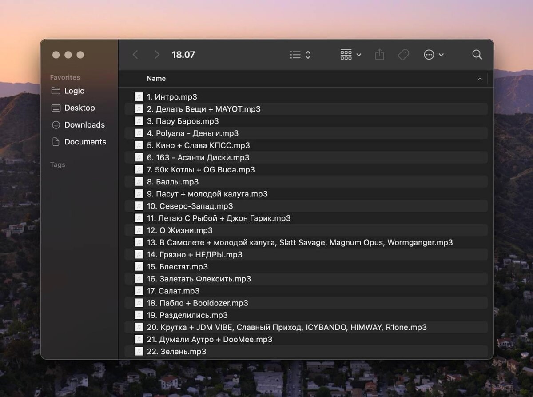Click the 18.07 window title
The image size is (533, 397).
tap(183, 55)
